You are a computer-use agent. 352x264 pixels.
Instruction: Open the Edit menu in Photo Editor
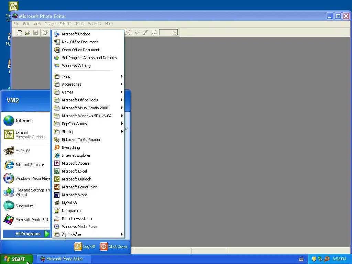point(26,24)
